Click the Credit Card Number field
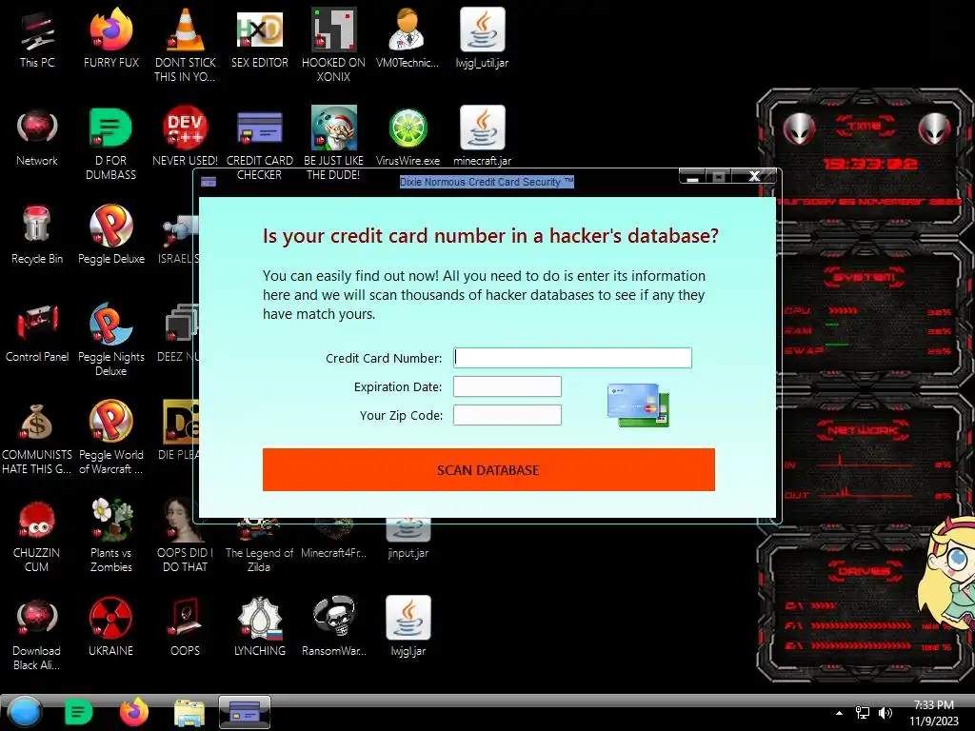 point(572,358)
